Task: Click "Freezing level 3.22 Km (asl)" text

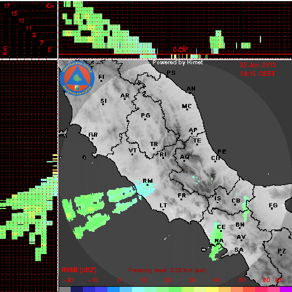Action: (168, 270)
